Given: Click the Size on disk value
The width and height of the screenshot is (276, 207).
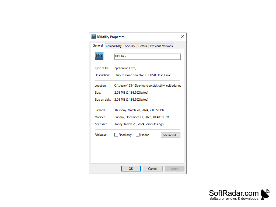Looking at the screenshot, I should [x=131, y=100].
